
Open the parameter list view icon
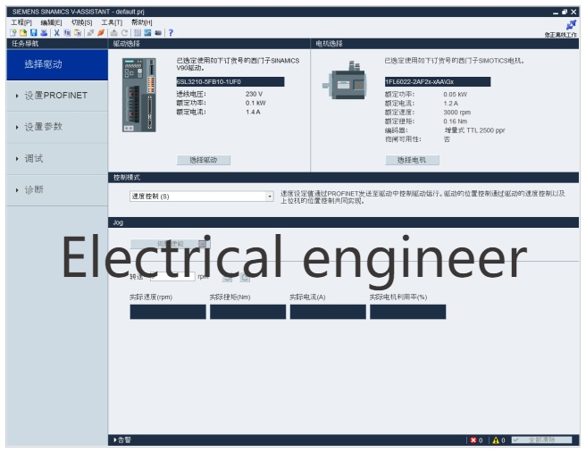point(138,33)
